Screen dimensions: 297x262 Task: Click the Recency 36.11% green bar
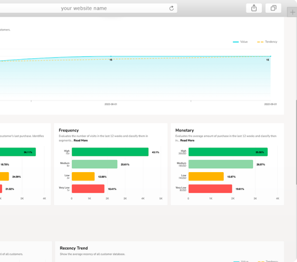pos(18,152)
